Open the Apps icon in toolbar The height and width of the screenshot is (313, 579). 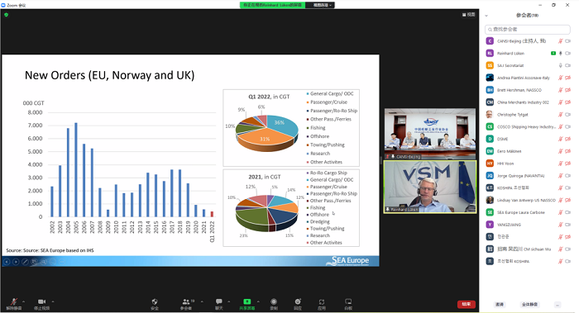(322, 304)
